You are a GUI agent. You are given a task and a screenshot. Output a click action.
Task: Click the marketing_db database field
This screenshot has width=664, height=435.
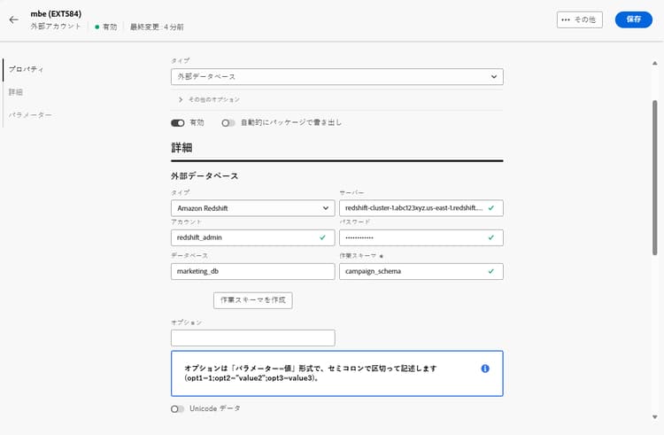coord(253,271)
